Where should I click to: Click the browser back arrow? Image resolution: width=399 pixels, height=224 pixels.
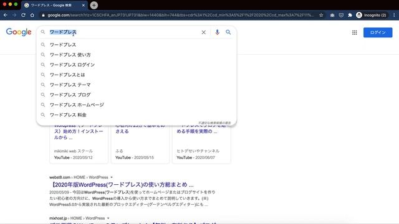6,15
